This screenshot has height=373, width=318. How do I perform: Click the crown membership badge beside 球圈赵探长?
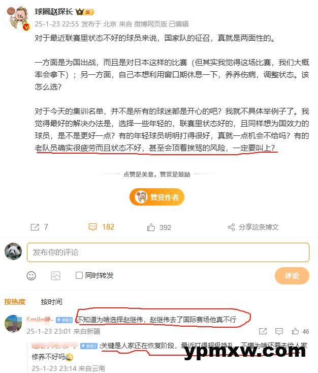coord(85,11)
